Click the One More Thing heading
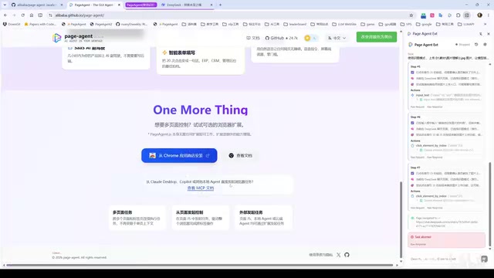Screen dimensions: 494x278 pos(201,110)
